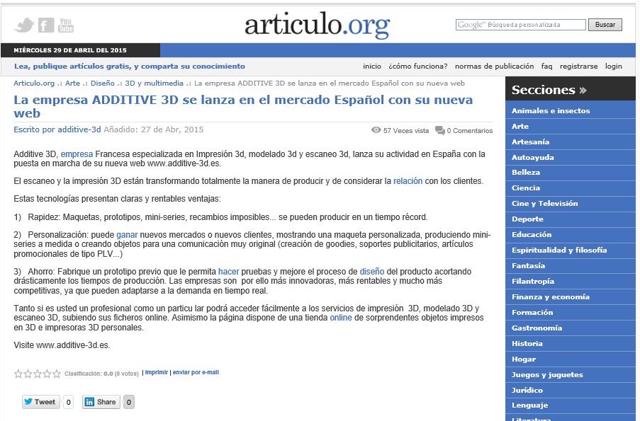Screen dimensions: 640x421
Task: Open the Fantasía section
Action: [571, 266]
